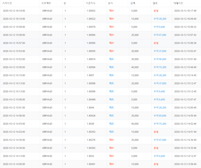Select start time 2020-10-12 15:57:00
Screen dimensions: 201x168
coord(14,43)
